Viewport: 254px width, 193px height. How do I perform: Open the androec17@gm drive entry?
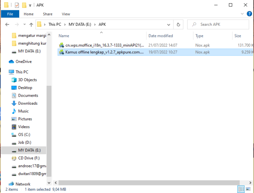(x=29, y=166)
